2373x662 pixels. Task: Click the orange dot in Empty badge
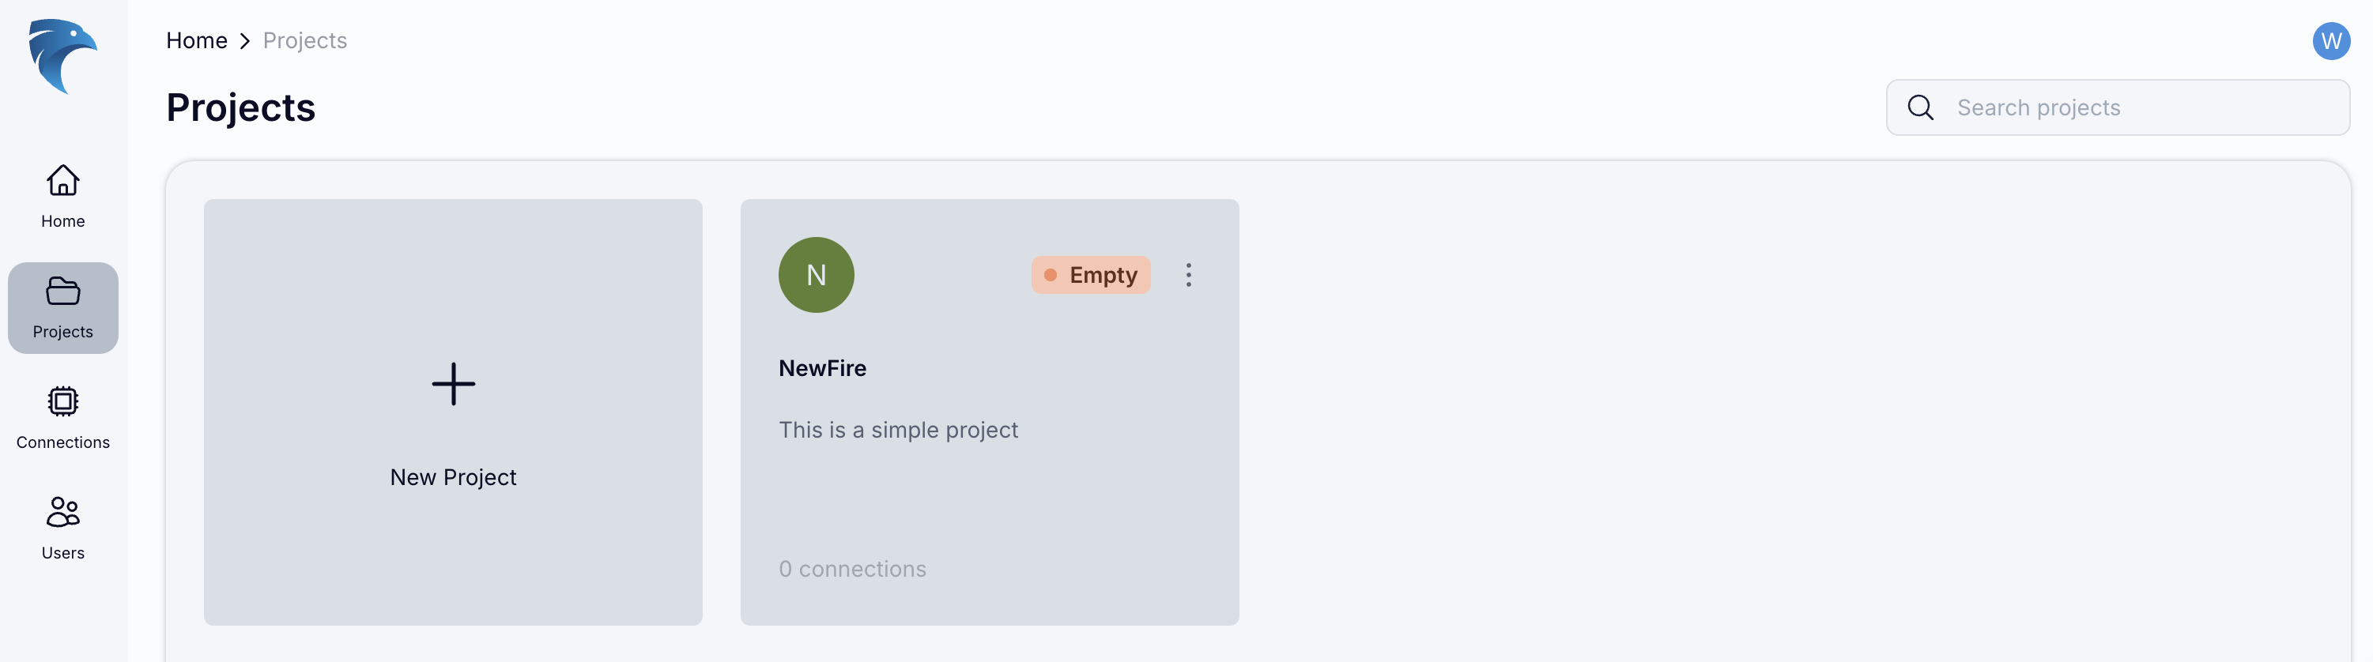(1053, 274)
